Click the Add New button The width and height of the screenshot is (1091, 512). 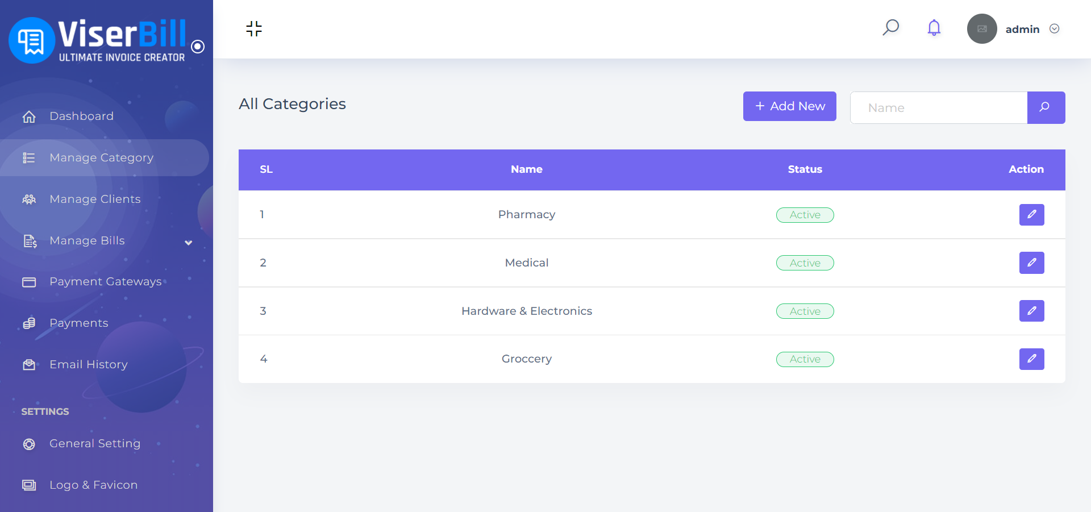point(789,106)
